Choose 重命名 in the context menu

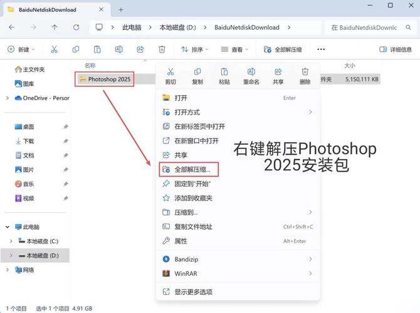[251, 76]
